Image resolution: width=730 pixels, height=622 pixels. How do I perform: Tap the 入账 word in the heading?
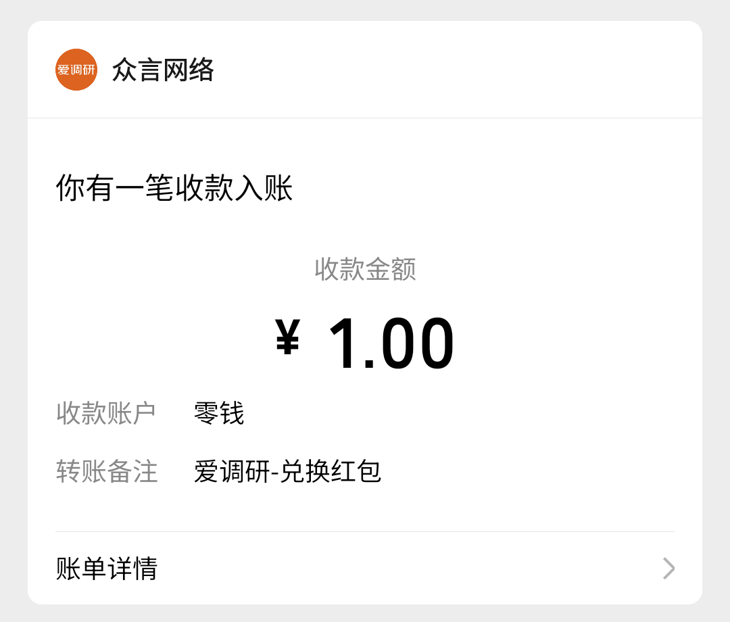[x=264, y=188]
